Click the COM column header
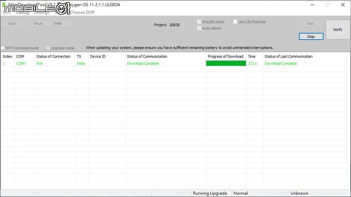This screenshot has width=351, height=197. pyautogui.click(x=24, y=57)
